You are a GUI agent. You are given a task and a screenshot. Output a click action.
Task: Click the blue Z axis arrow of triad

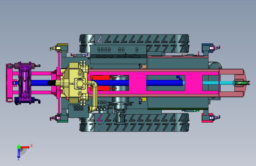pos(19,154)
